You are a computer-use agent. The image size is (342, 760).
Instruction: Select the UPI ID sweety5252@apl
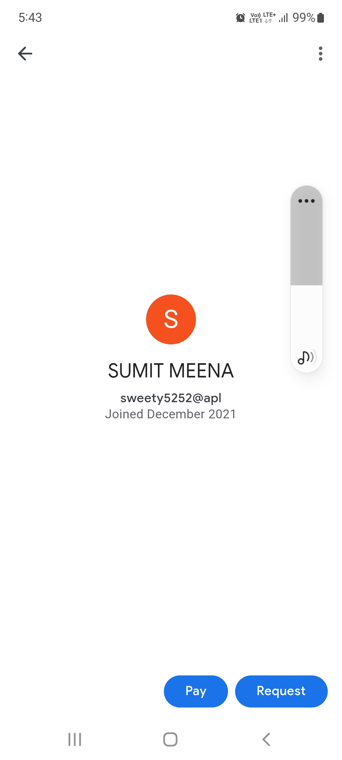coord(171,398)
